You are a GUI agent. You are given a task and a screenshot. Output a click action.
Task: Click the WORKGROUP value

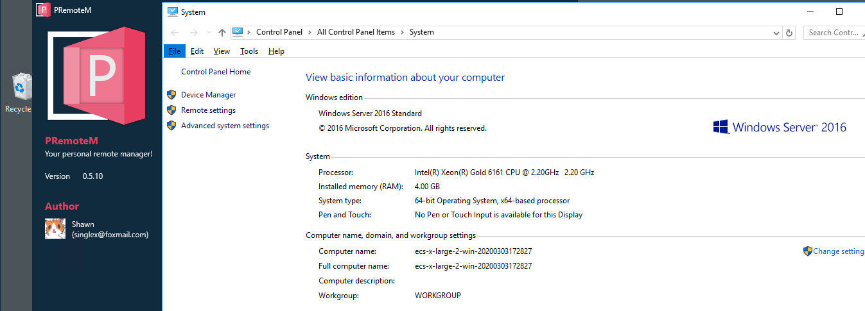(x=438, y=296)
